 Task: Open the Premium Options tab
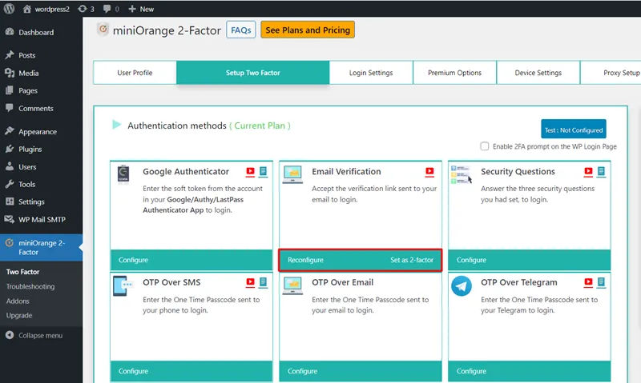pos(454,73)
